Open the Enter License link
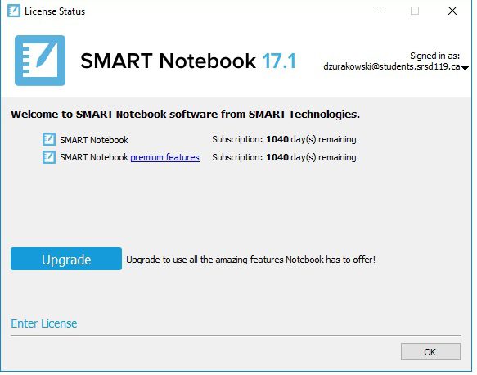 pos(44,323)
